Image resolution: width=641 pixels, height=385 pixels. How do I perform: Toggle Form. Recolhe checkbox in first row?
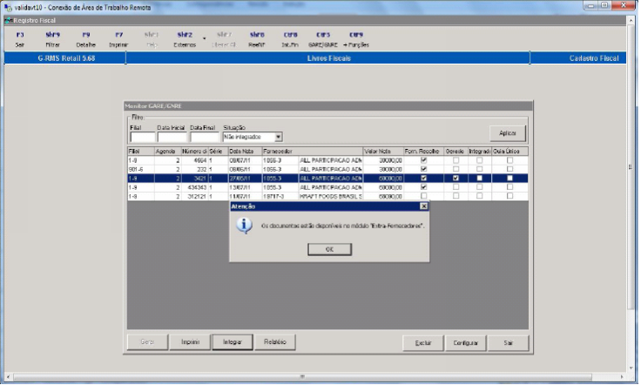423,160
